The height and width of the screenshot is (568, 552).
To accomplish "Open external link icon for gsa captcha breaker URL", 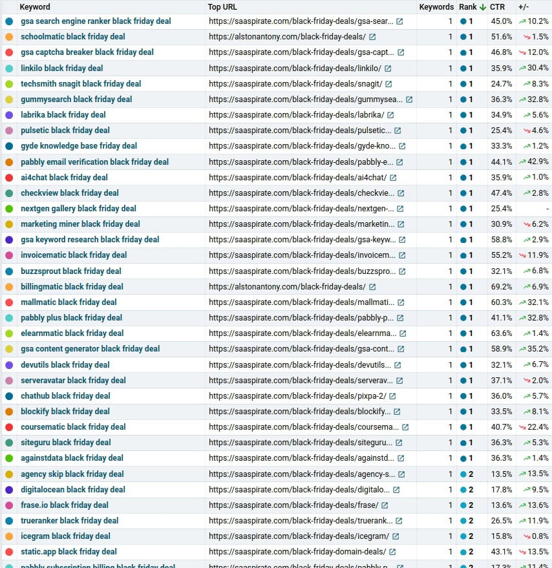I will [401, 52].
